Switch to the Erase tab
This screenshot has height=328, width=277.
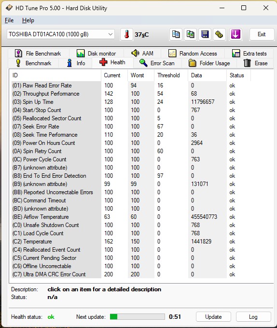coord(255,63)
